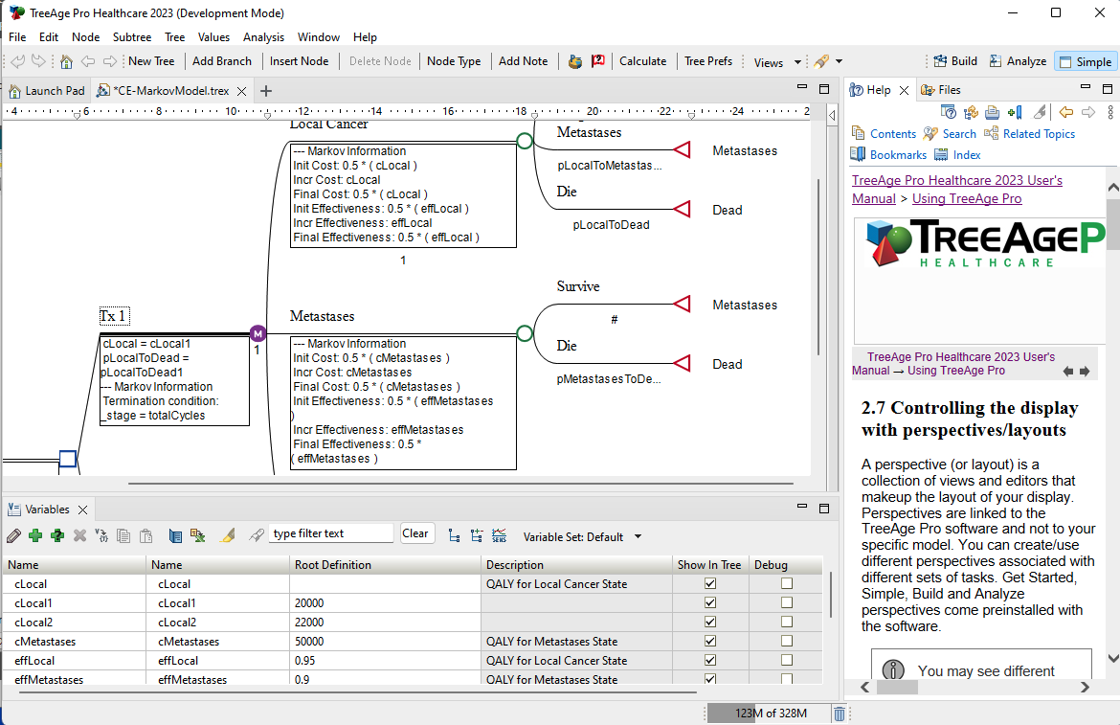Viewport: 1120px width, 725px height.
Task: Open dropdown arrow next to pin icon
Action: click(840, 61)
